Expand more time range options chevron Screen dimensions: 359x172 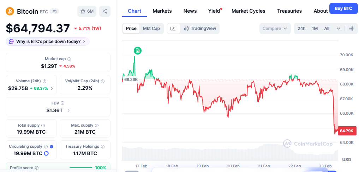[x=339, y=28]
